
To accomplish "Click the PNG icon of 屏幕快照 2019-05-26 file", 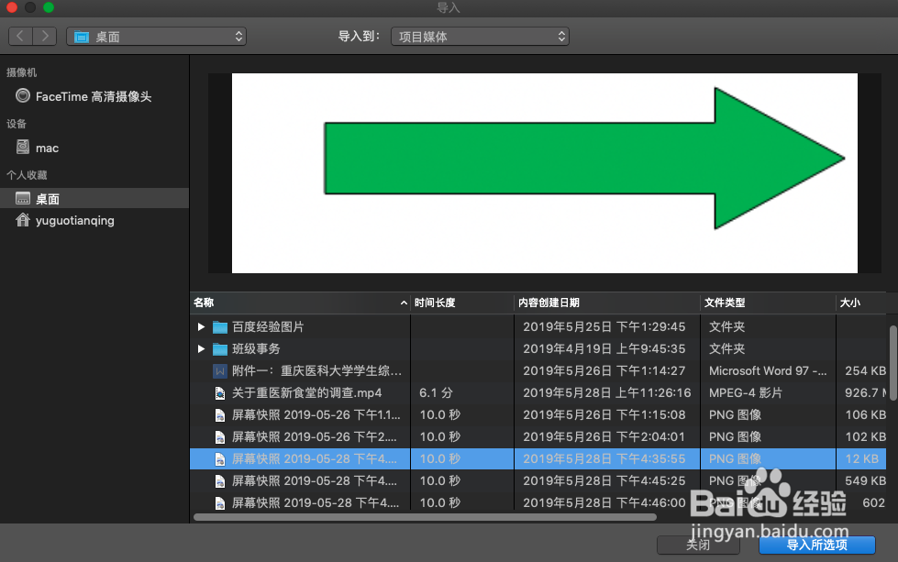I will coord(219,414).
